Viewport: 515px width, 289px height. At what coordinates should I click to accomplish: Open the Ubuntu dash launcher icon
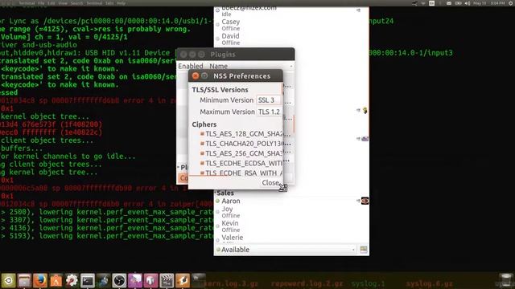pyautogui.click(x=9, y=280)
